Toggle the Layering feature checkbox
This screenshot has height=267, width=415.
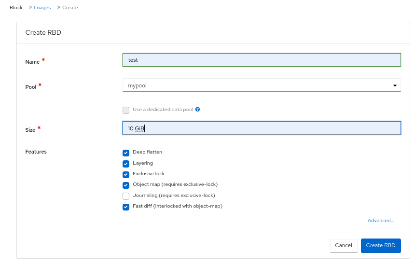coord(126,164)
